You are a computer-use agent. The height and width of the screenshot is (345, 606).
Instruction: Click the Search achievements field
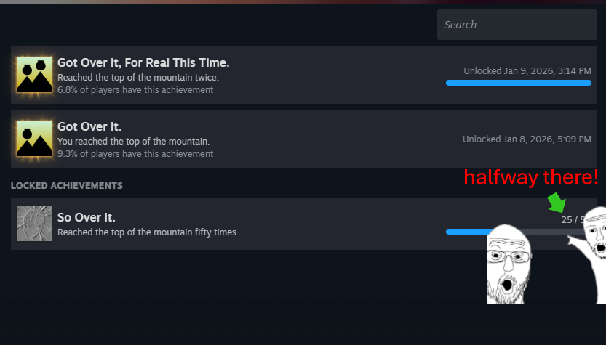(517, 25)
